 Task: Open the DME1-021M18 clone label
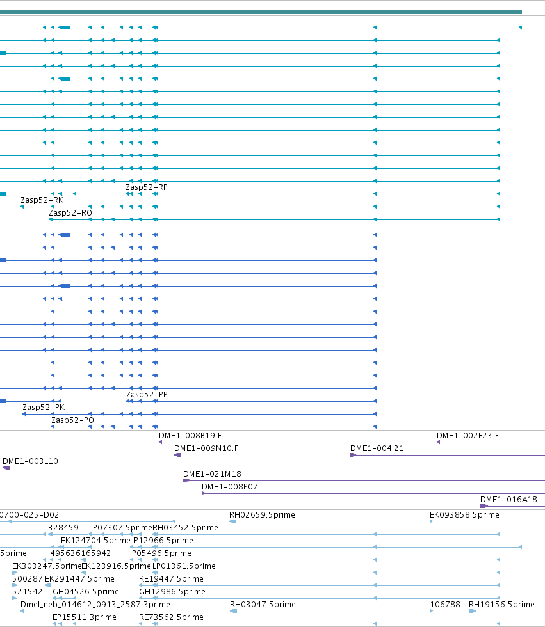[x=212, y=474]
